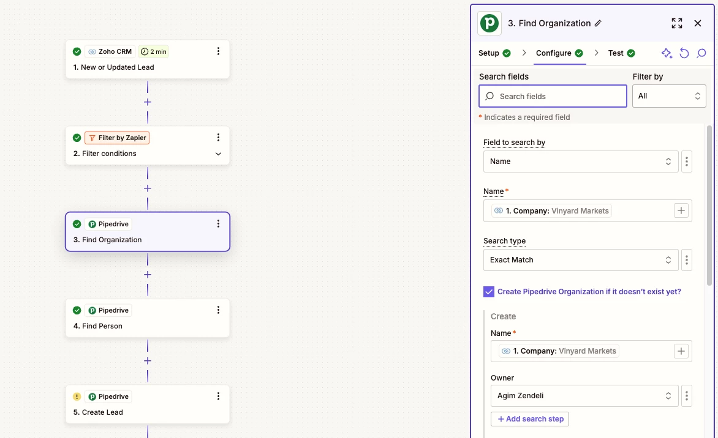The image size is (718, 438).
Task: Click the 2 min polling interval badge
Action: (x=153, y=51)
